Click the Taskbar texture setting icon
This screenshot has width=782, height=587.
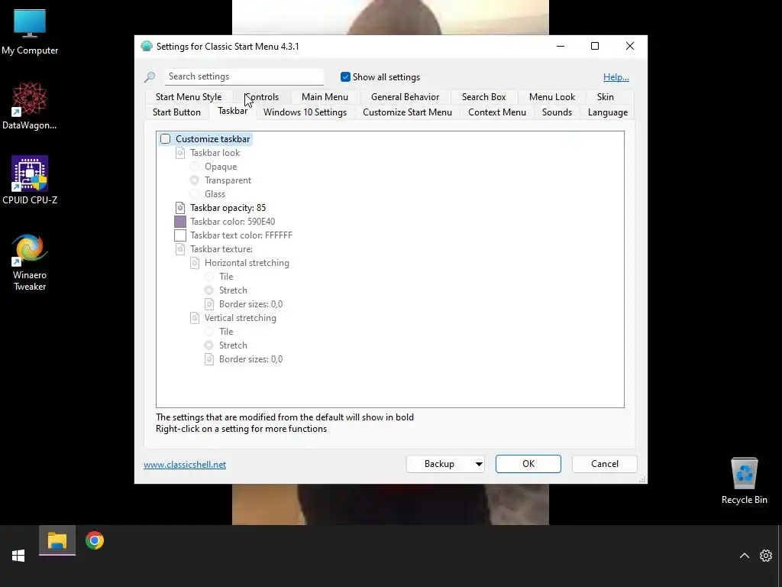tap(180, 249)
